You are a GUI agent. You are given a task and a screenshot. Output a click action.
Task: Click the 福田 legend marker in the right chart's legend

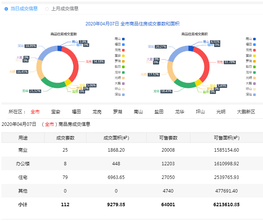(x=254, y=44)
